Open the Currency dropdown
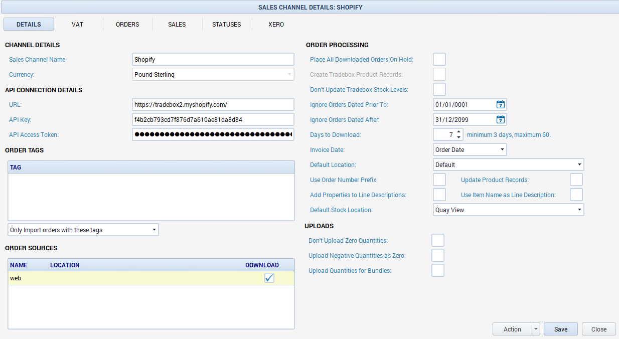This screenshot has width=619, height=339. click(x=289, y=74)
